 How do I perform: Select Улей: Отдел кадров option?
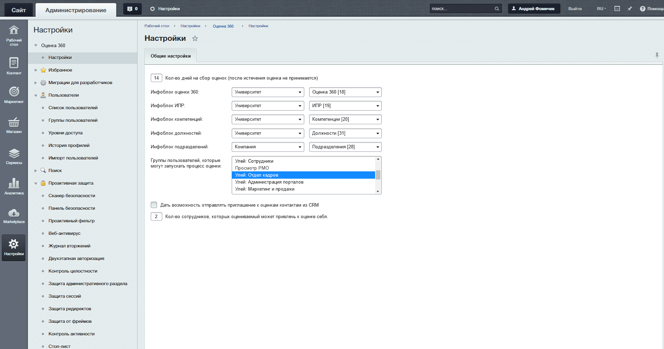point(303,175)
